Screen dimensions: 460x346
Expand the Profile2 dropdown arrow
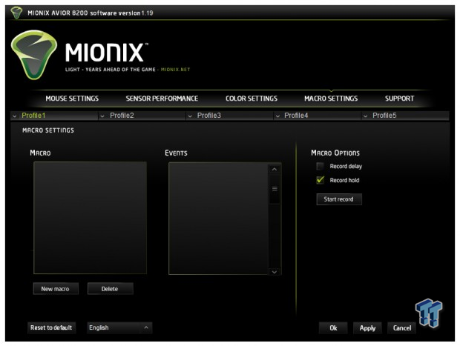(x=102, y=116)
